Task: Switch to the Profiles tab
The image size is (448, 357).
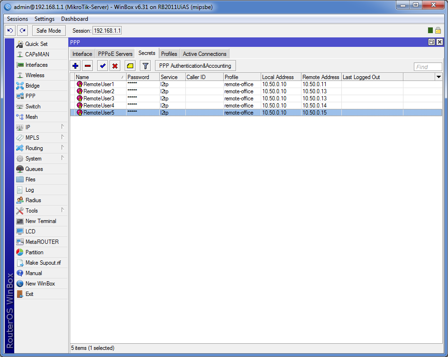Action: (x=169, y=54)
